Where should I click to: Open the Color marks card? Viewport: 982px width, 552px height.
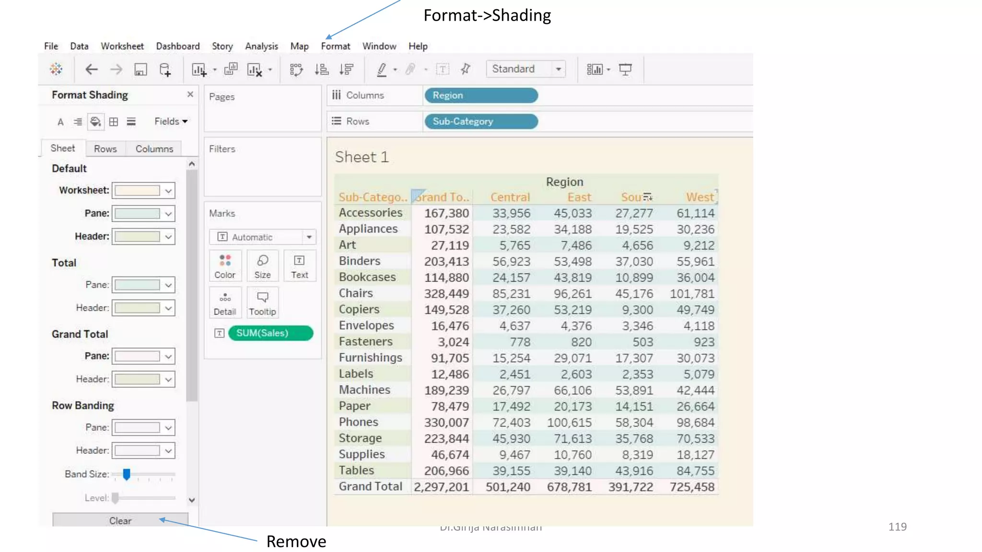point(225,266)
